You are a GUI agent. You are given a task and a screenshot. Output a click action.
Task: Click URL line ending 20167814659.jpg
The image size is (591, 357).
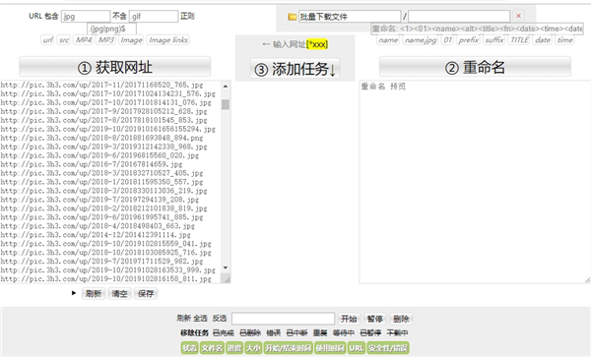92,164
